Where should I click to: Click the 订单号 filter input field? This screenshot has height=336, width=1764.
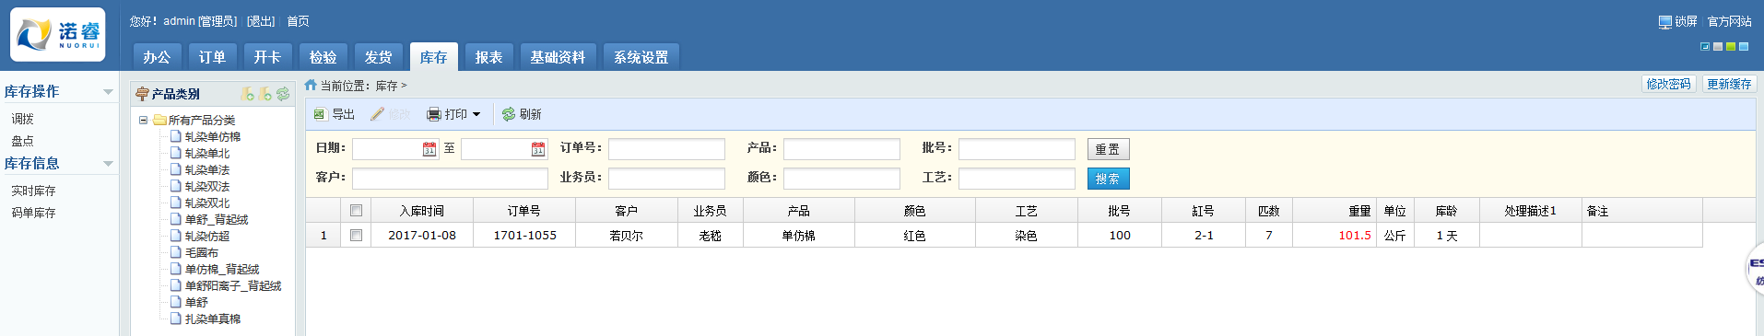pos(666,149)
